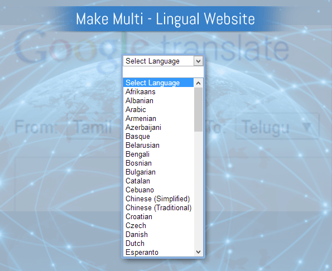Pick Azerbaijani language option
This screenshot has width=332, height=271.
158,127
